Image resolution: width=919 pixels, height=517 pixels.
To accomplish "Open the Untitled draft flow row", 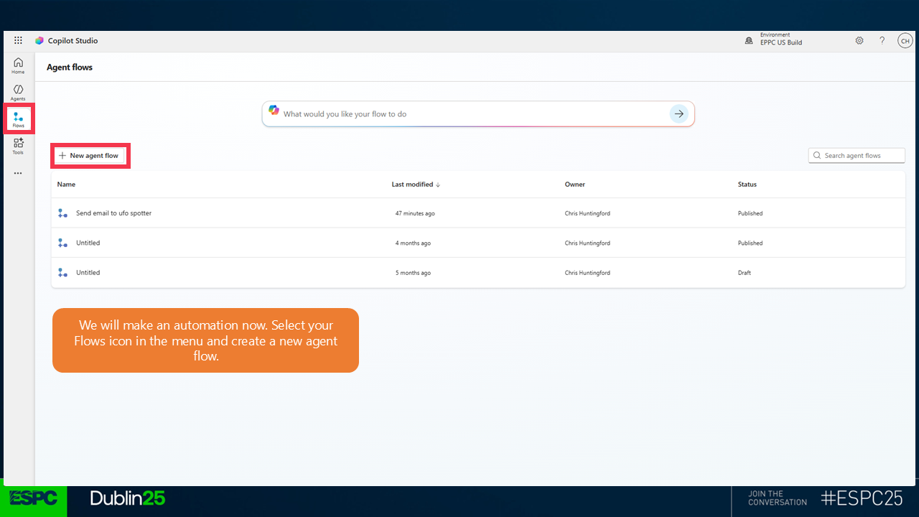I will (88, 273).
